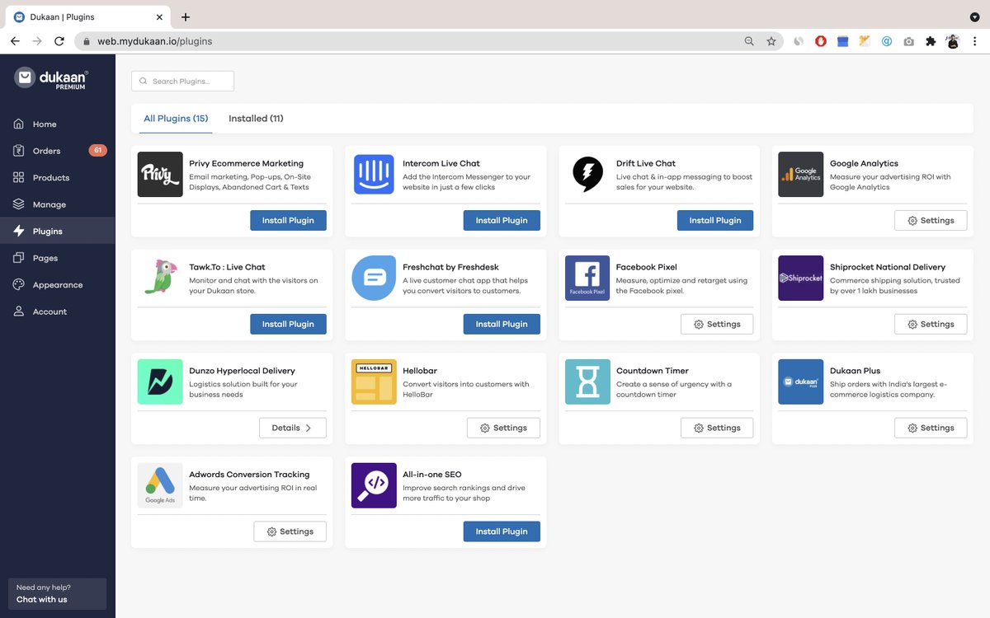Click the Countdown Timer hourglass logo

[x=587, y=382]
